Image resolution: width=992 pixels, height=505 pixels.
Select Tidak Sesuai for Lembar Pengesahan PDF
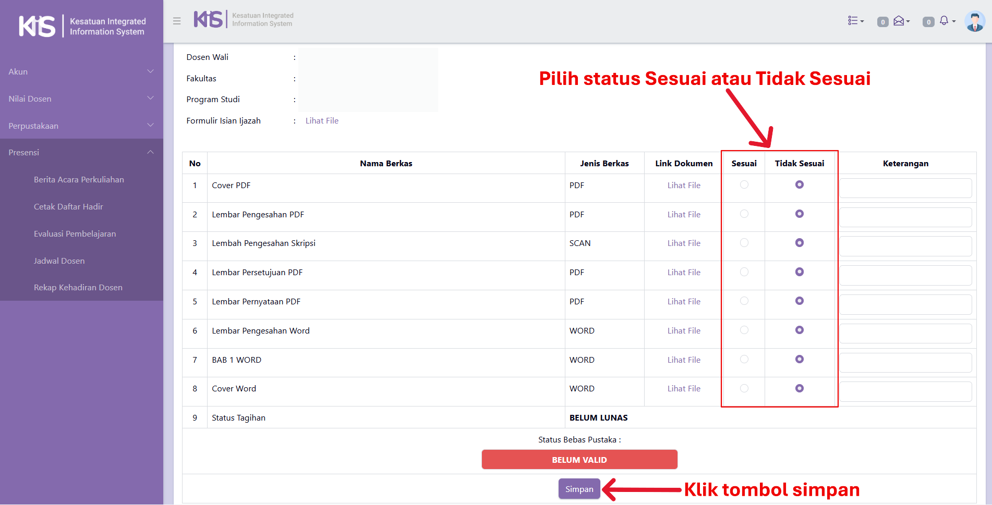[x=800, y=214]
